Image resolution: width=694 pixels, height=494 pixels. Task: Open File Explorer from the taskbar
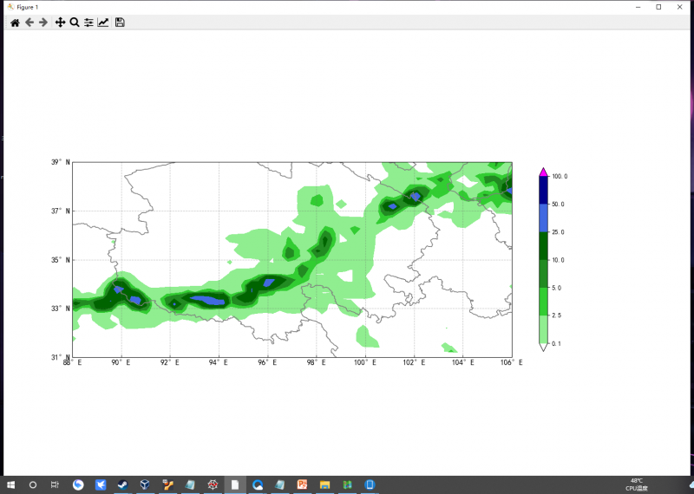pos(325,484)
